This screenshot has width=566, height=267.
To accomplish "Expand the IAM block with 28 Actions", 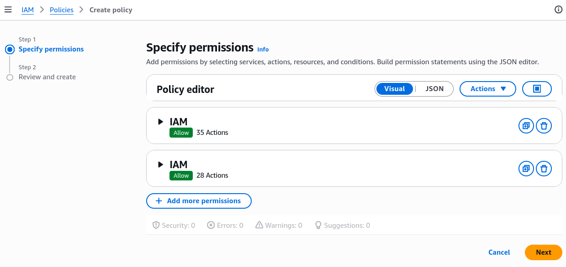I will tap(160, 164).
